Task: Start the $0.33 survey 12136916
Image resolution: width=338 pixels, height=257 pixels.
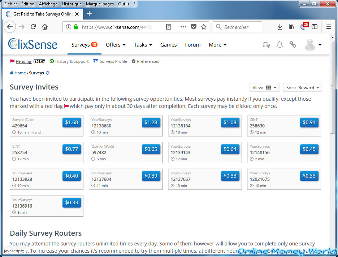Action: (71, 202)
